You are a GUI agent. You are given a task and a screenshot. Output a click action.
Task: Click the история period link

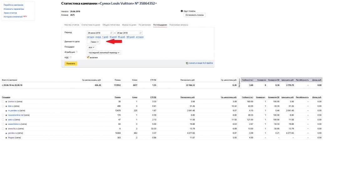pos(140,37)
